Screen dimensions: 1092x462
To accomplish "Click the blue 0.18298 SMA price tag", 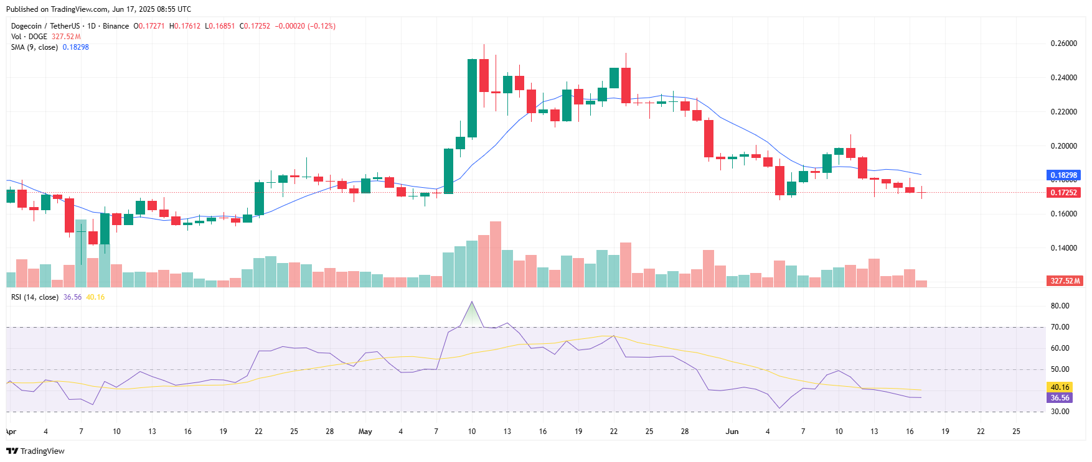I will pyautogui.click(x=1063, y=175).
